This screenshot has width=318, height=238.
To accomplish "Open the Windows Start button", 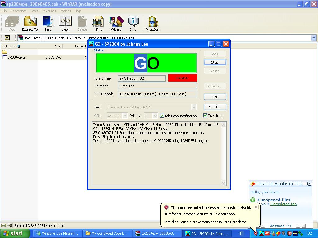I will coord(15,233).
